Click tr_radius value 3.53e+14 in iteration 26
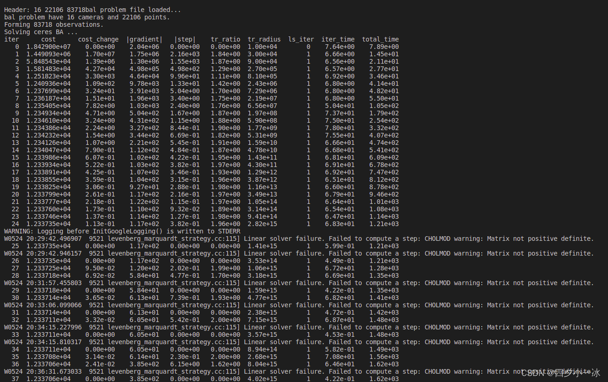The image size is (608, 382). (x=262, y=261)
